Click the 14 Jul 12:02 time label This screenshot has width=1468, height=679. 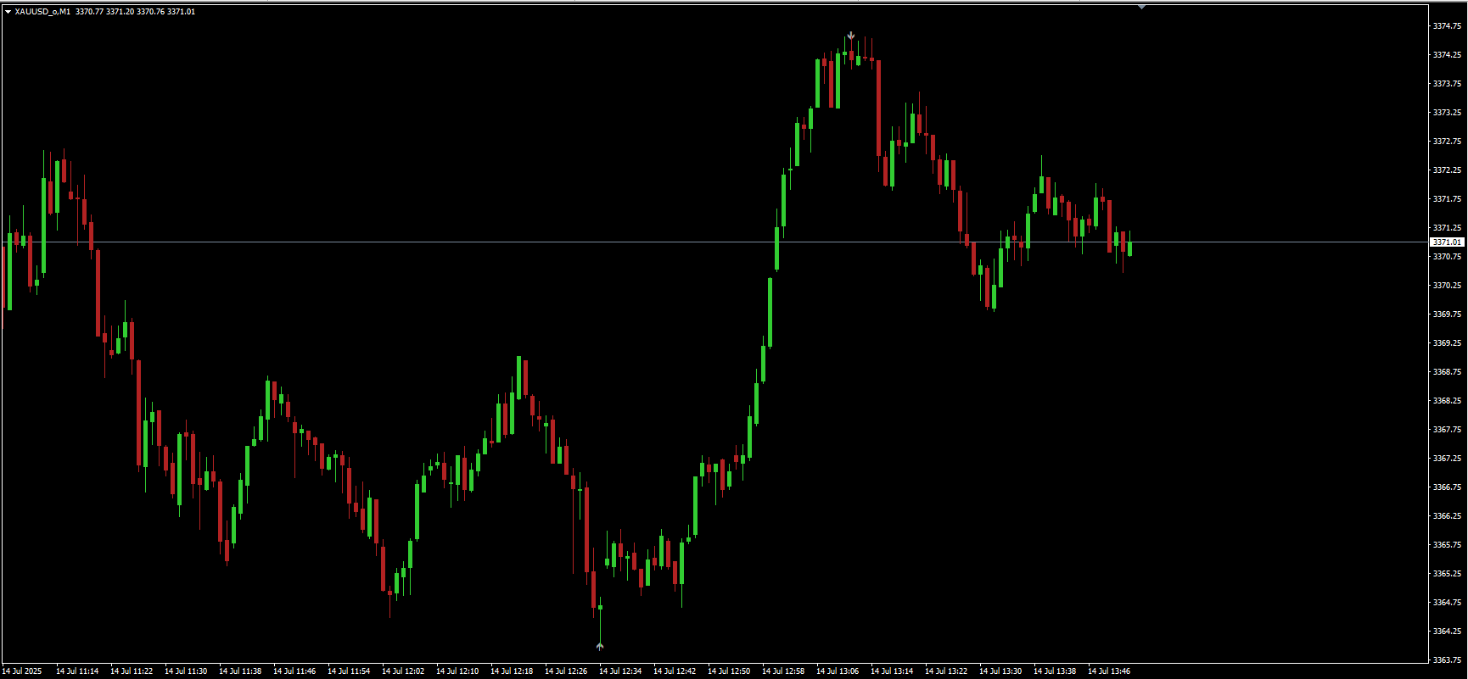point(403,671)
